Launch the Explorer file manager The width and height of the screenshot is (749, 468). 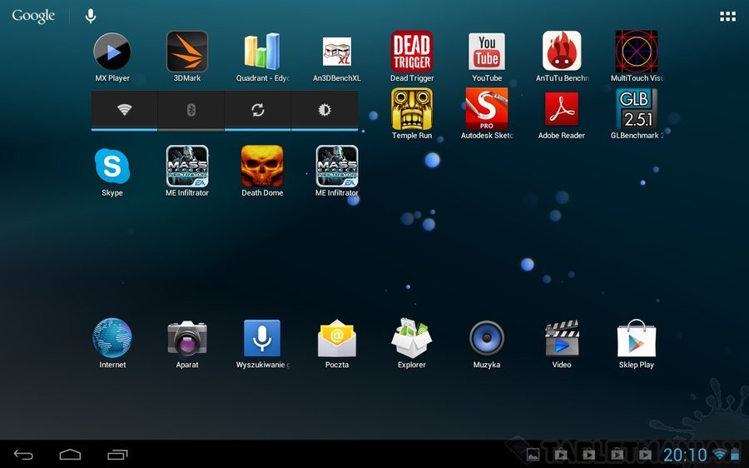coord(412,338)
